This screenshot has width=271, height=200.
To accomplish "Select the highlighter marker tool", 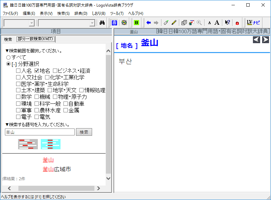I will 166,23.
